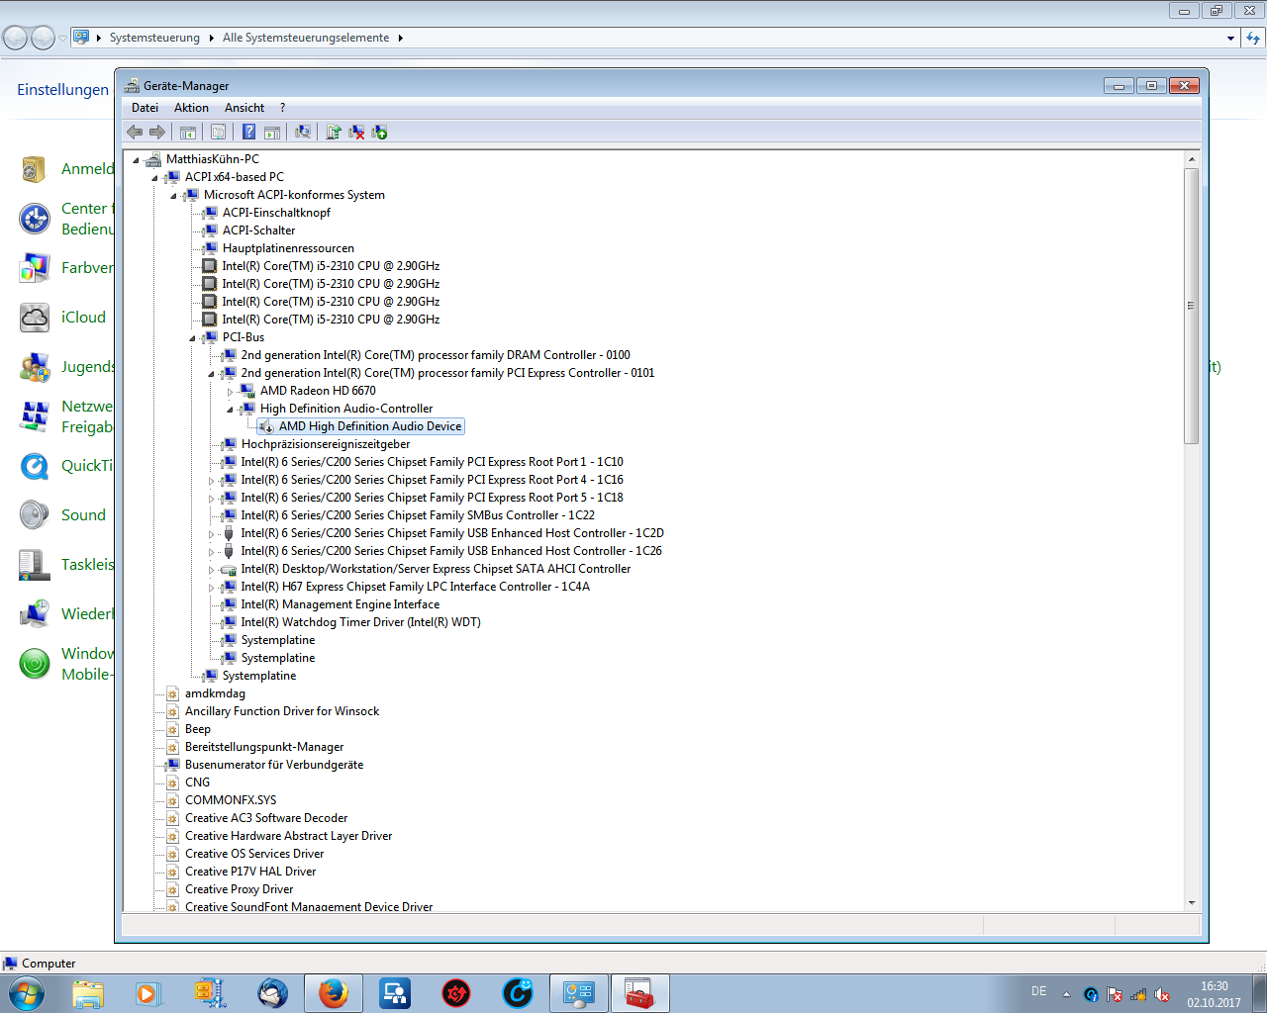This screenshot has width=1267, height=1013.
Task: Open the Ansicht menu
Action: point(244,108)
